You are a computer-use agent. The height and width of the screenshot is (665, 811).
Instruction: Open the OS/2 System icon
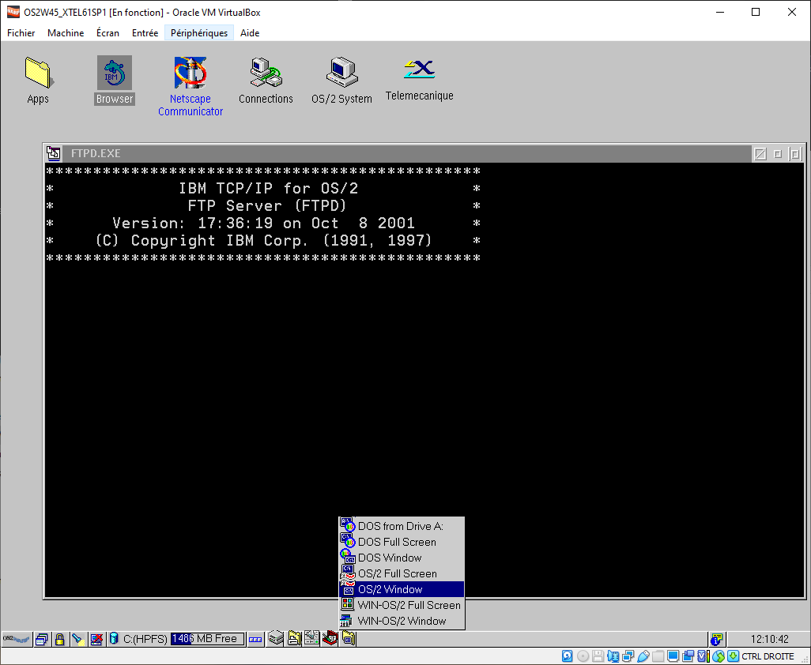[x=341, y=73]
